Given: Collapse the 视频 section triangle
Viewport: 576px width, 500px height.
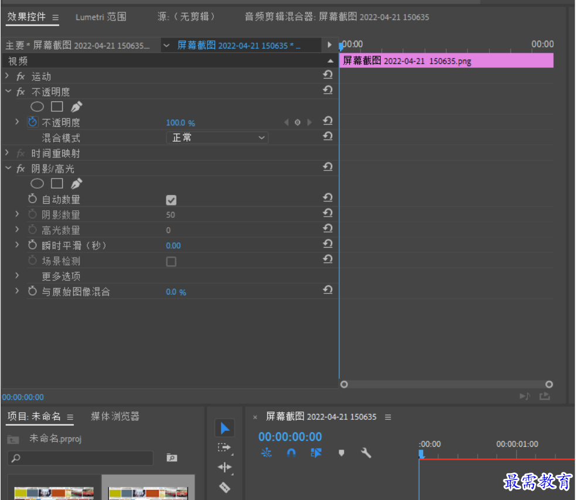Looking at the screenshot, I should tap(330, 61).
